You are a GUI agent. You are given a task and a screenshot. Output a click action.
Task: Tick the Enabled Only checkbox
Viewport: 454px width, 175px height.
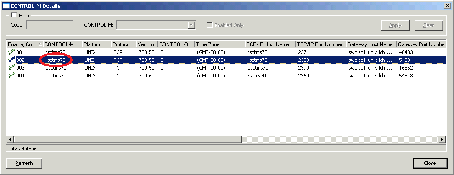[x=209, y=25]
